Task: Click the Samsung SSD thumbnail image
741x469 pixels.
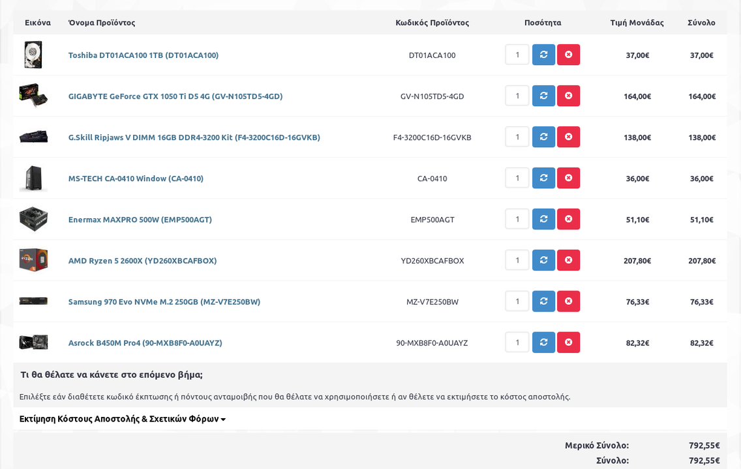Action: coord(33,301)
